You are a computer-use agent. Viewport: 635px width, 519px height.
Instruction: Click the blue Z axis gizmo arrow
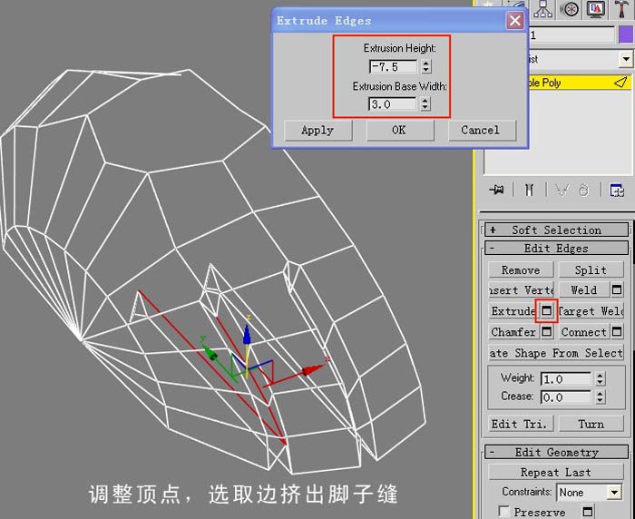pyautogui.click(x=246, y=333)
